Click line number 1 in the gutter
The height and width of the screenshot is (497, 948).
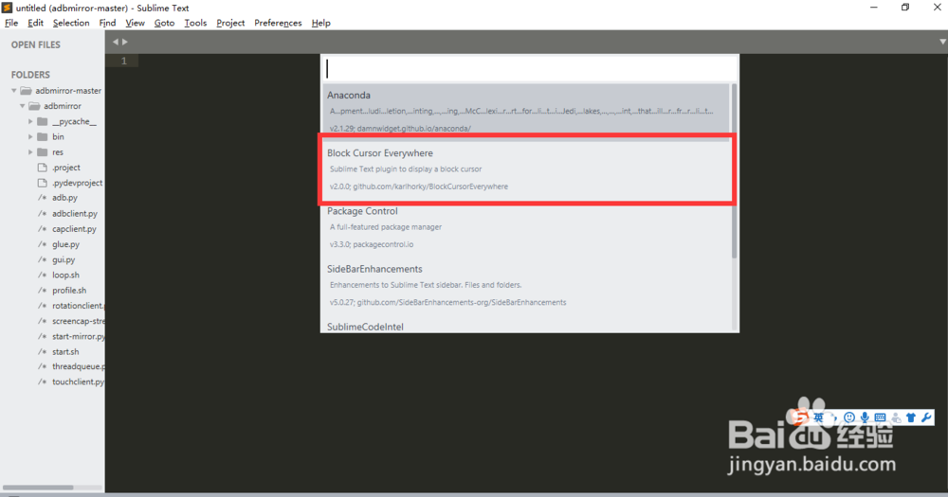[x=124, y=61]
